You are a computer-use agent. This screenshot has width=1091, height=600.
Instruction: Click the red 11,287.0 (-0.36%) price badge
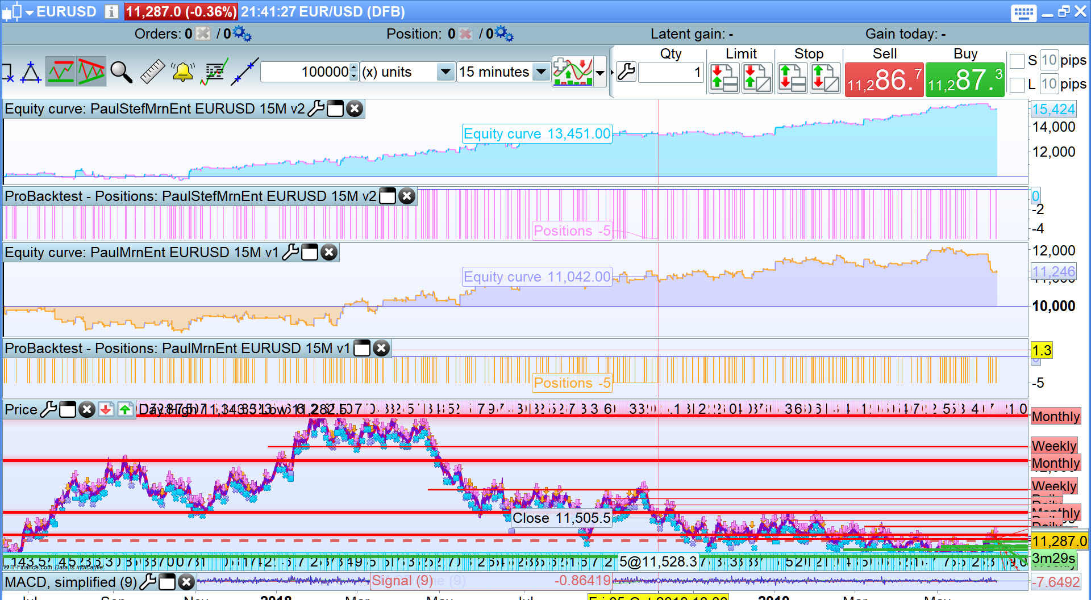pyautogui.click(x=181, y=12)
